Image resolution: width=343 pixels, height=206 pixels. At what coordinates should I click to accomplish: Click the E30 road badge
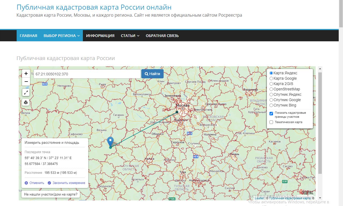click(285, 182)
